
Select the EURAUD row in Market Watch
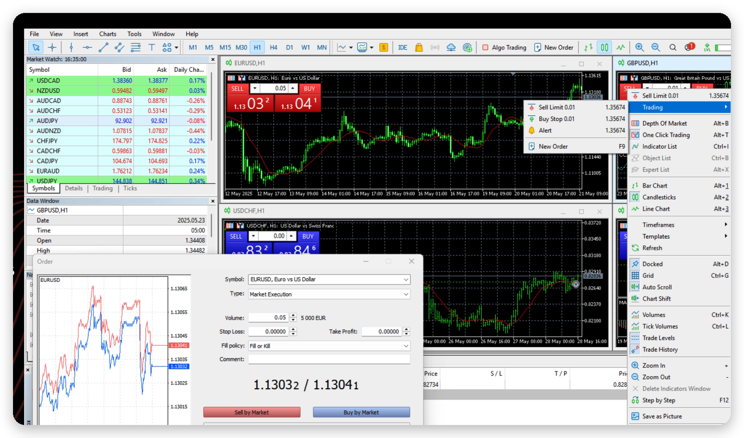click(x=116, y=171)
